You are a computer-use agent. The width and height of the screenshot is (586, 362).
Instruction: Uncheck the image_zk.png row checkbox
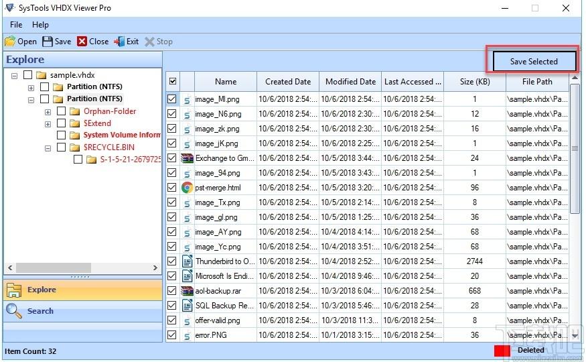coord(172,129)
